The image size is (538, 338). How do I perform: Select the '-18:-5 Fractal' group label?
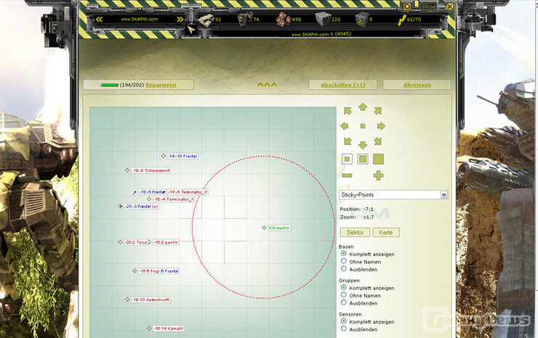click(x=153, y=192)
